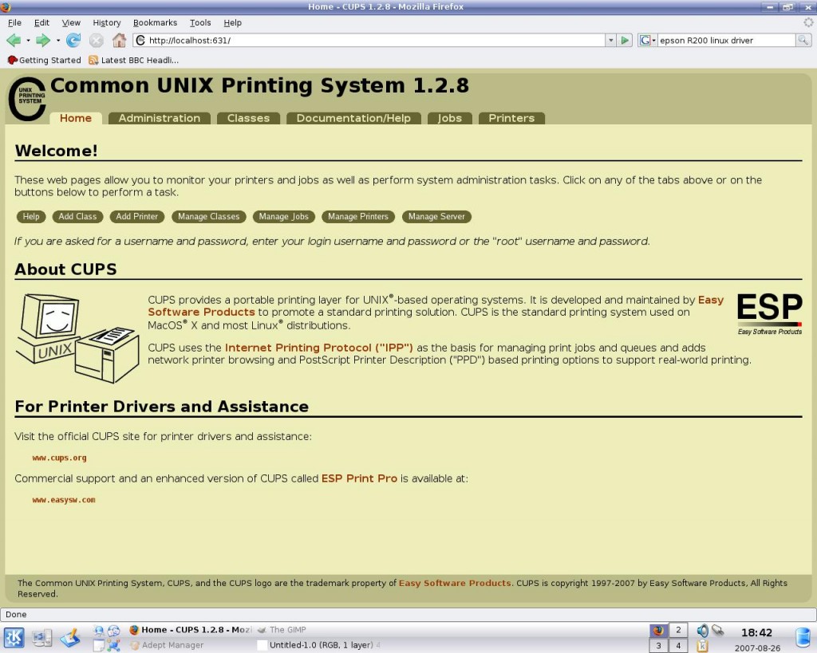Open the Klipper clipboard tray icon
Viewport: 817px width, 653px height.
(702, 646)
